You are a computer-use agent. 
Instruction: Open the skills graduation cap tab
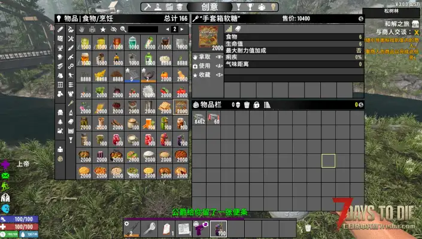pyautogui.click(x=180, y=7)
